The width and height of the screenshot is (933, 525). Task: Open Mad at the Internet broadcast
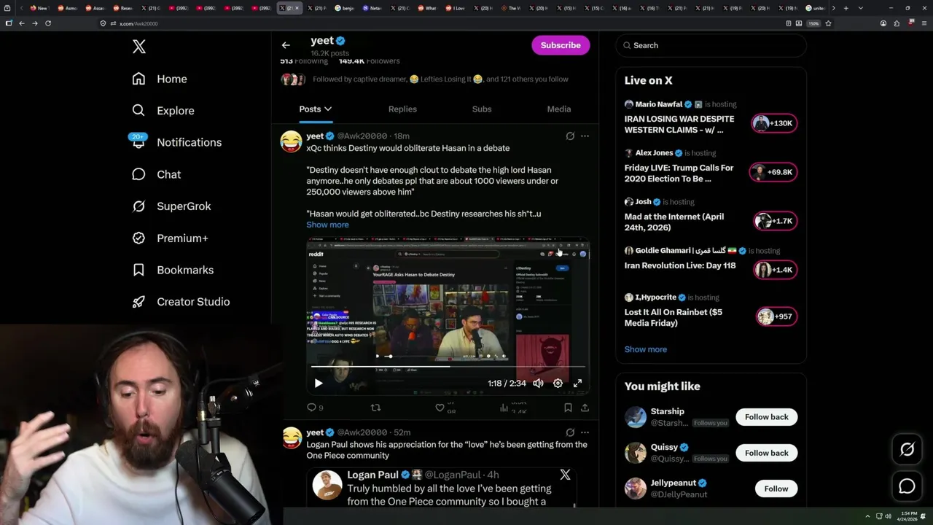711,216
